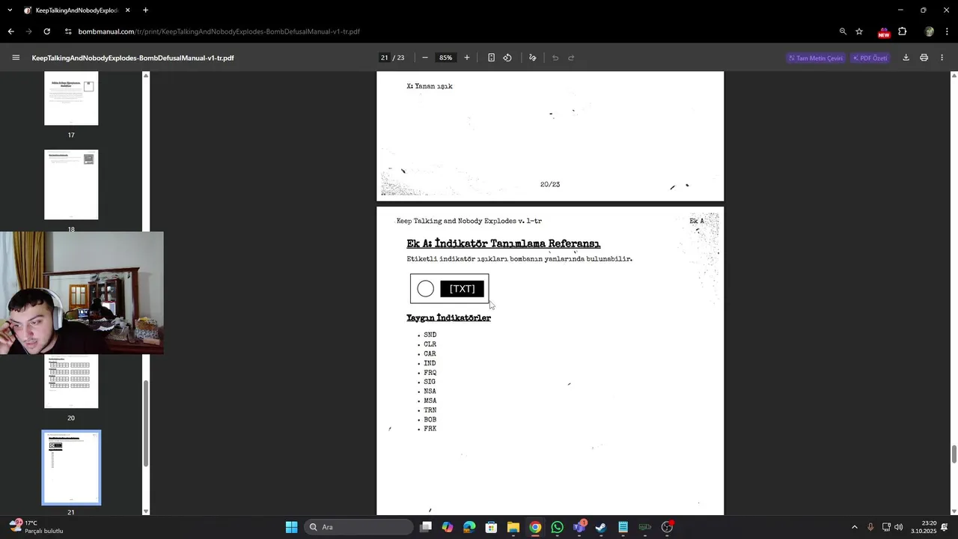Toggle the PDF sidebar menu icon

[16, 58]
